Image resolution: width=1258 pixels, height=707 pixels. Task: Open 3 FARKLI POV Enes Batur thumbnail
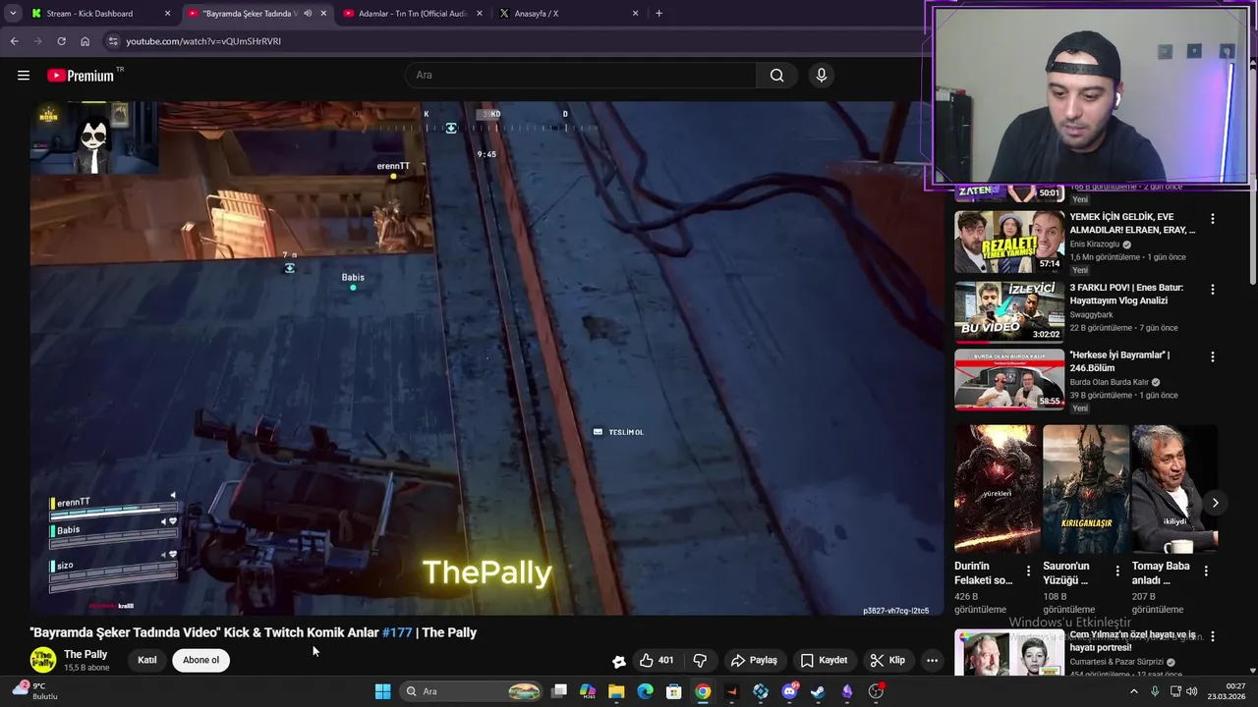pos(1009,311)
